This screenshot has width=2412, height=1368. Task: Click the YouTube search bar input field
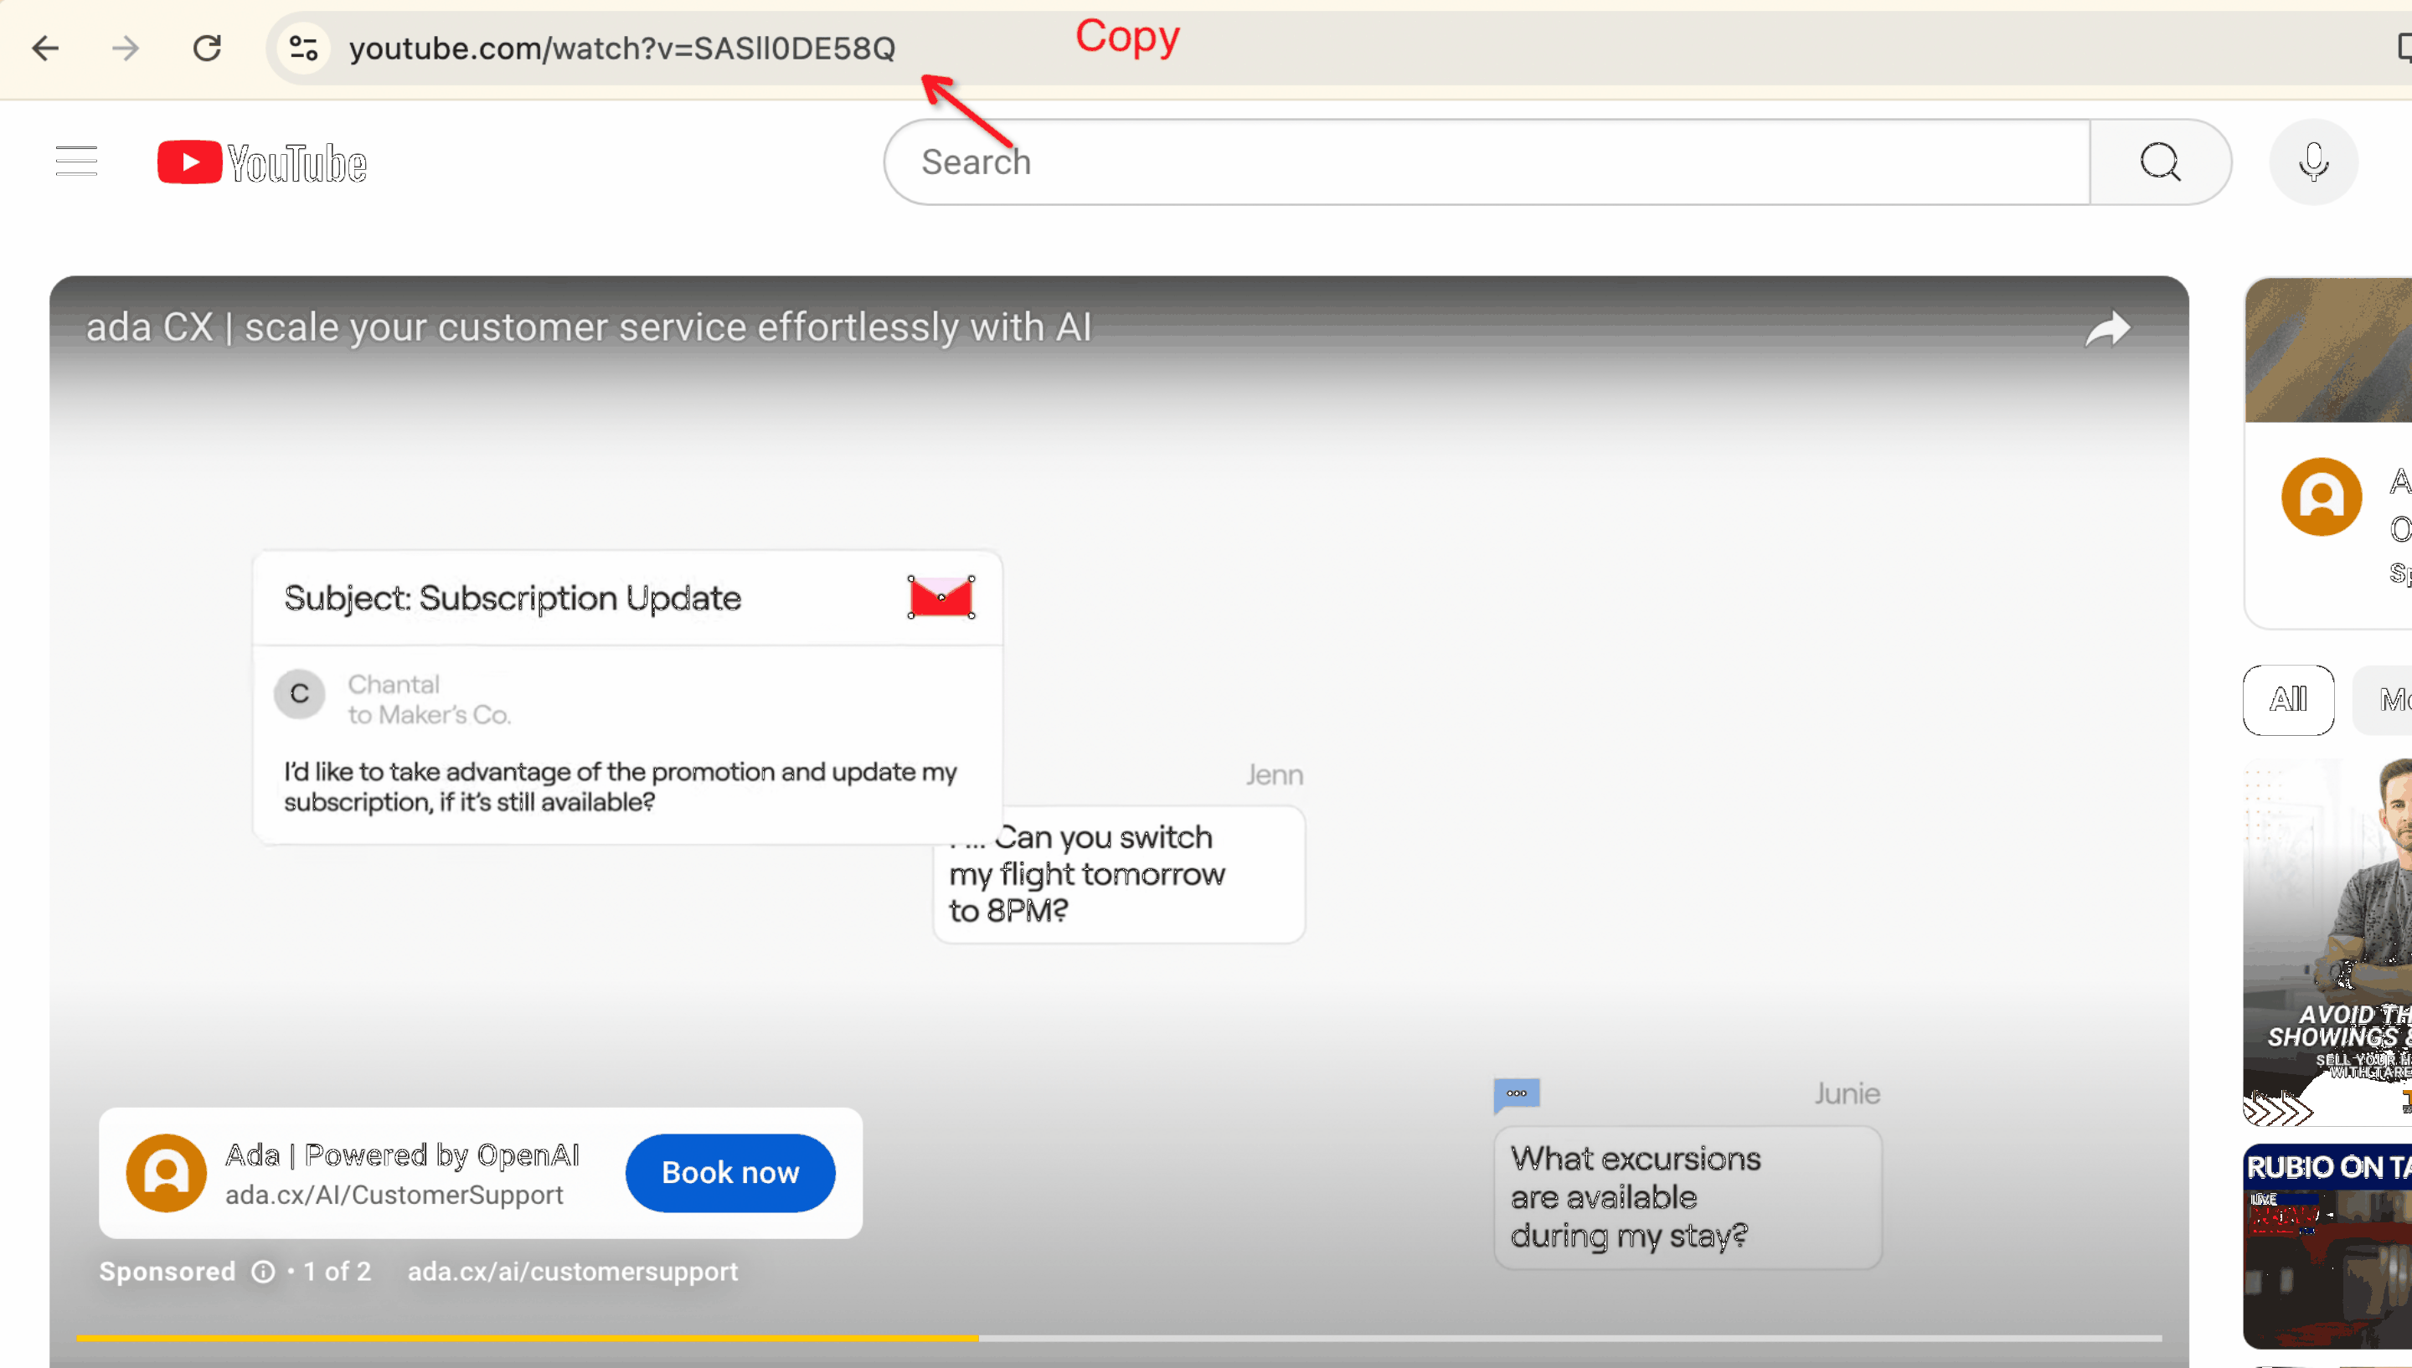click(x=1489, y=161)
